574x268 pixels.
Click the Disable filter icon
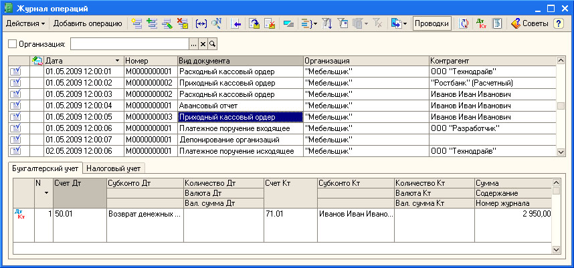pos(377,24)
